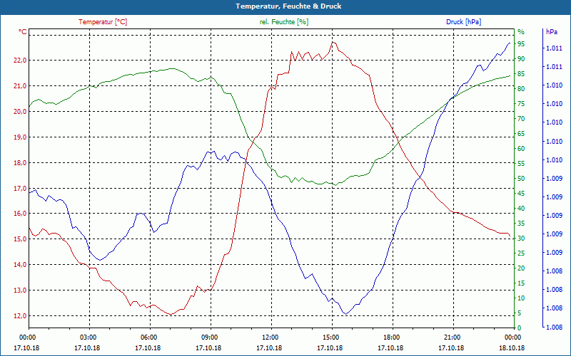The width and height of the screenshot is (571, 356).
Task: Click the '19,0' temperature axis tick
Action: click(20, 137)
